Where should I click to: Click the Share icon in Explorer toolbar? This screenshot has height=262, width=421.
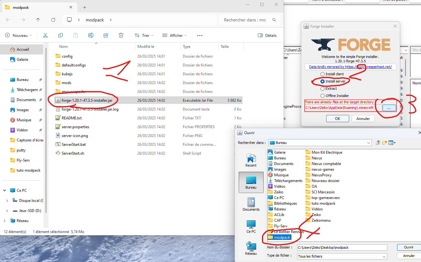(106, 35)
